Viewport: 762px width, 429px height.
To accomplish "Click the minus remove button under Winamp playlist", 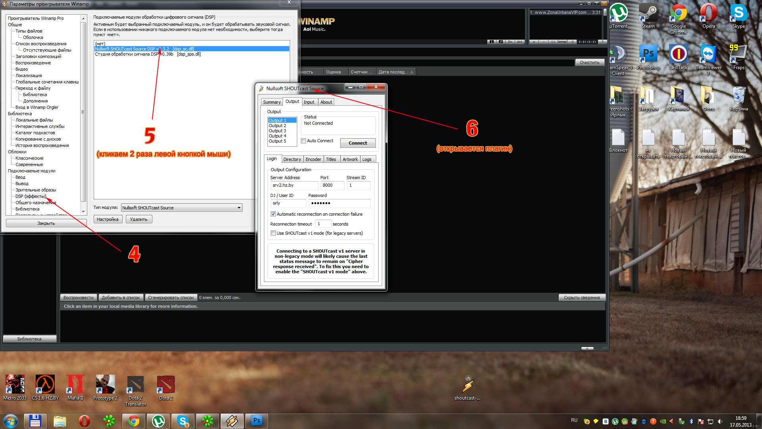I will click(544, 42).
